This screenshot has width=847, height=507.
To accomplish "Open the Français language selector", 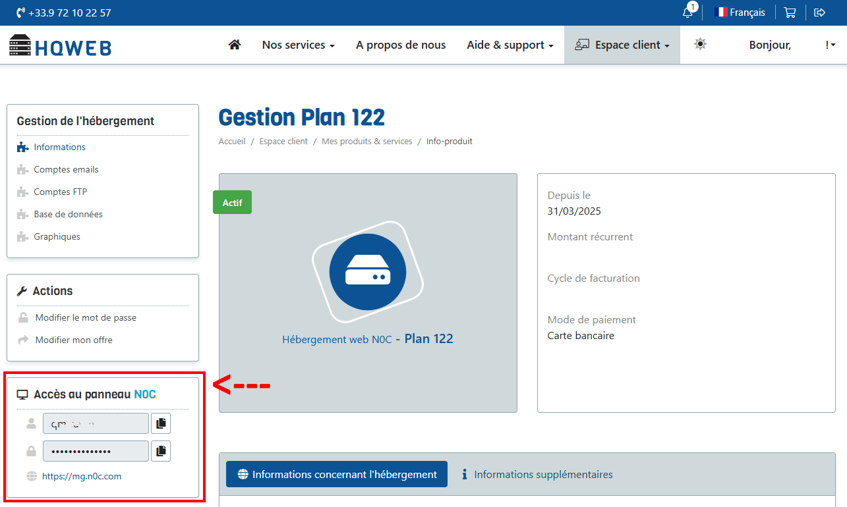I will (x=740, y=13).
